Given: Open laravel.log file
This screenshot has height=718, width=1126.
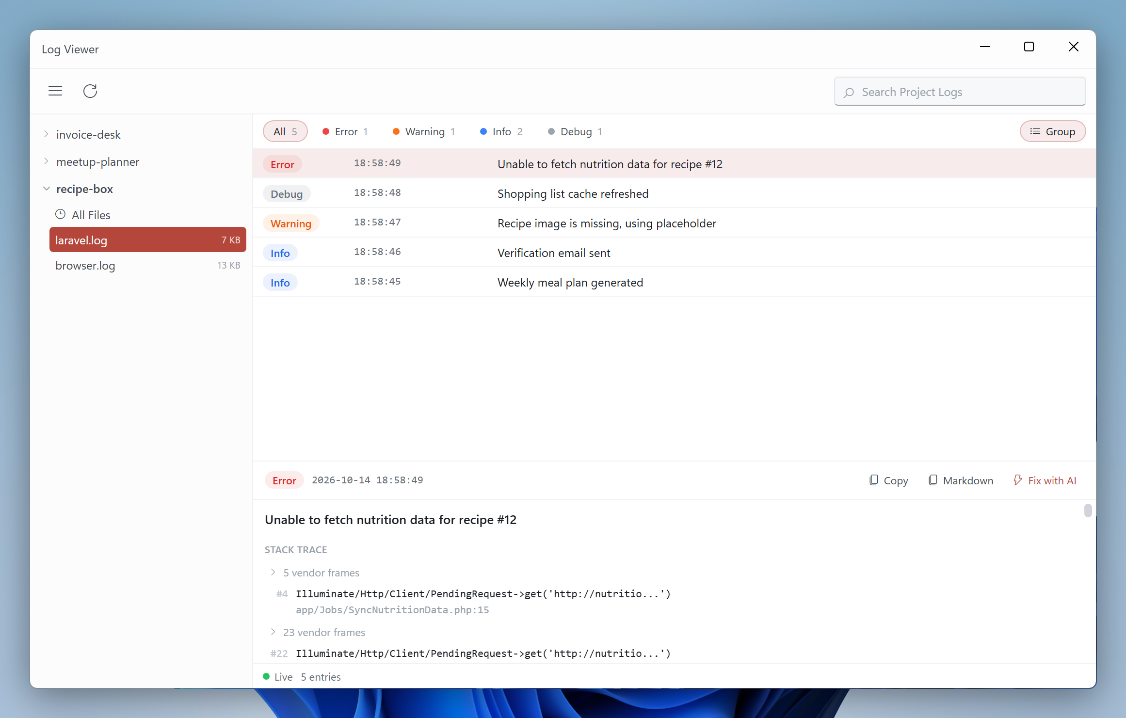Looking at the screenshot, I should point(148,240).
